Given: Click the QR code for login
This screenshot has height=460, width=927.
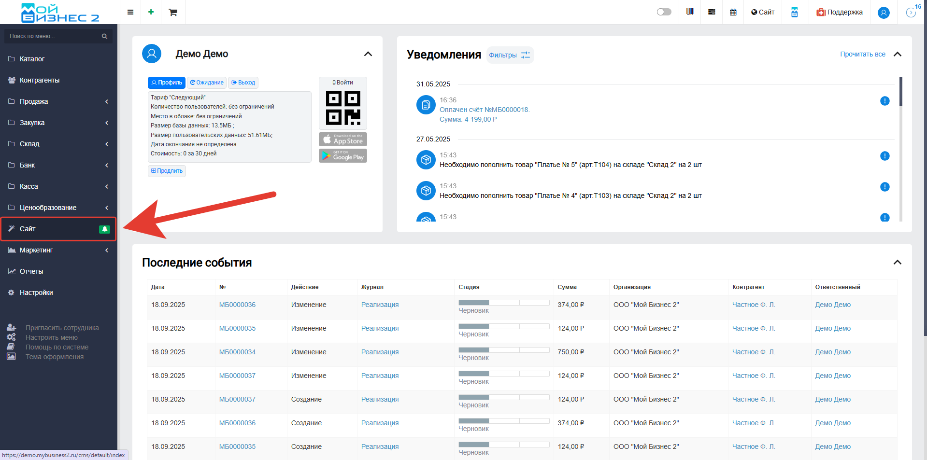Looking at the screenshot, I should pyautogui.click(x=343, y=107).
